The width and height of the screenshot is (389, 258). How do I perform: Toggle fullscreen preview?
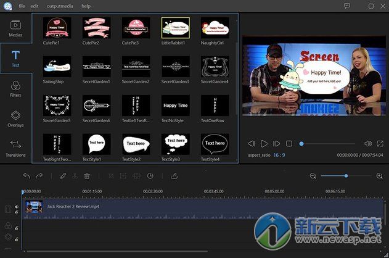[380, 143]
